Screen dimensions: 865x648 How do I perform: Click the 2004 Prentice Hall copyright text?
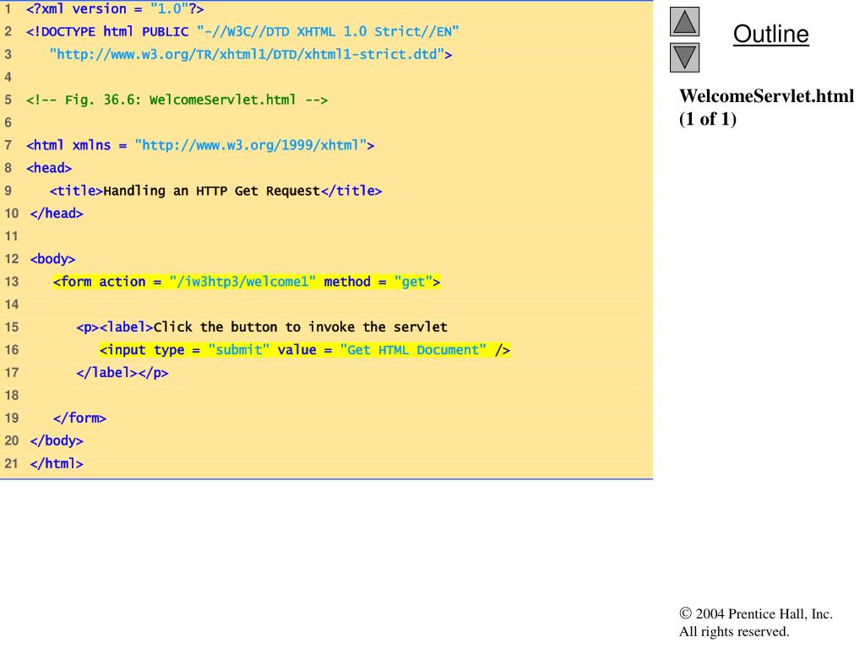(756, 614)
